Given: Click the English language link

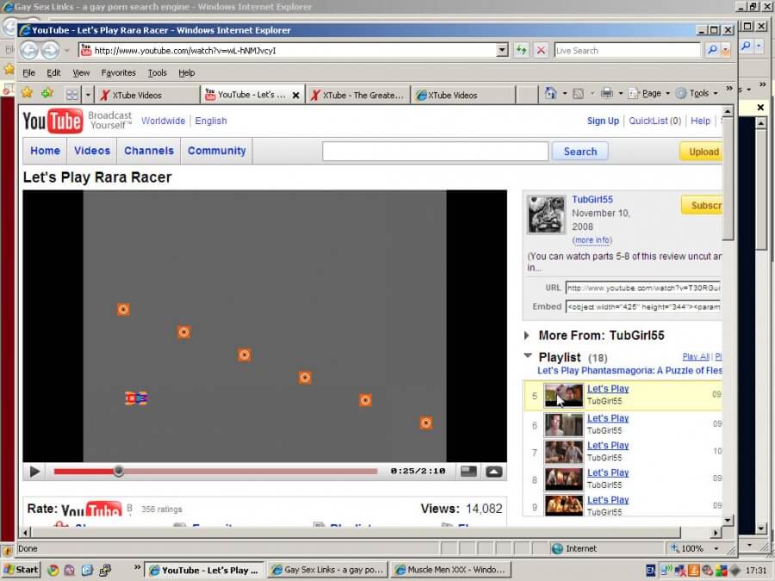Looking at the screenshot, I should [211, 121].
